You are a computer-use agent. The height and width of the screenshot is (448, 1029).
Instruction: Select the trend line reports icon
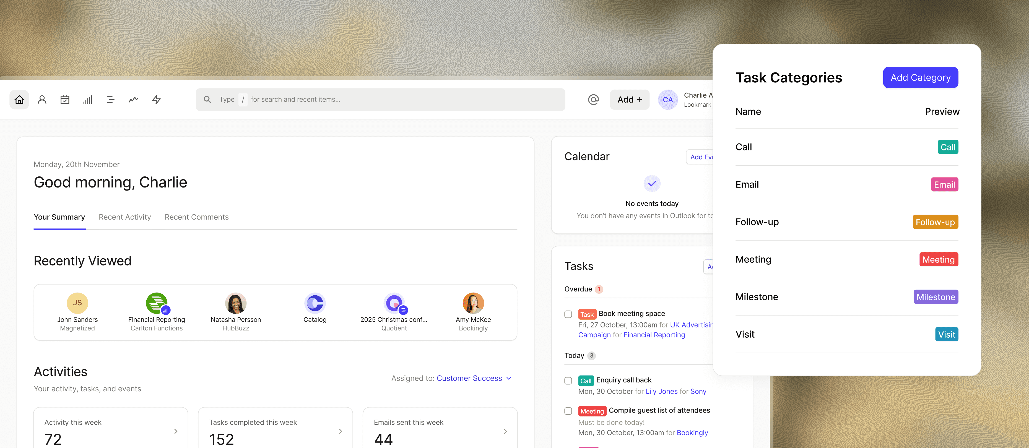pos(133,100)
